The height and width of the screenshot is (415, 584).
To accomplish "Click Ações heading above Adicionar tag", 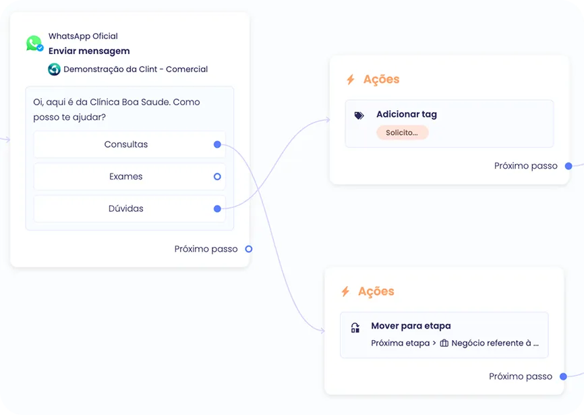I will point(382,80).
